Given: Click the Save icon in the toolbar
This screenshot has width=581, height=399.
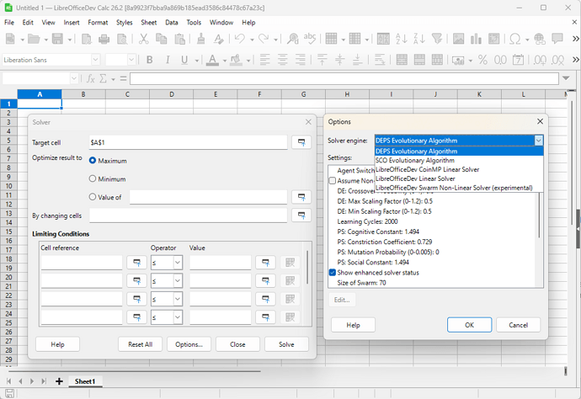Looking at the screenshot, I should (x=58, y=39).
